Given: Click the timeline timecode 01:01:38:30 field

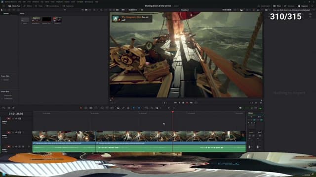Looking at the screenshot, I should pos(16,114).
